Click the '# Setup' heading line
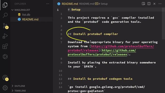 point(74,10)
